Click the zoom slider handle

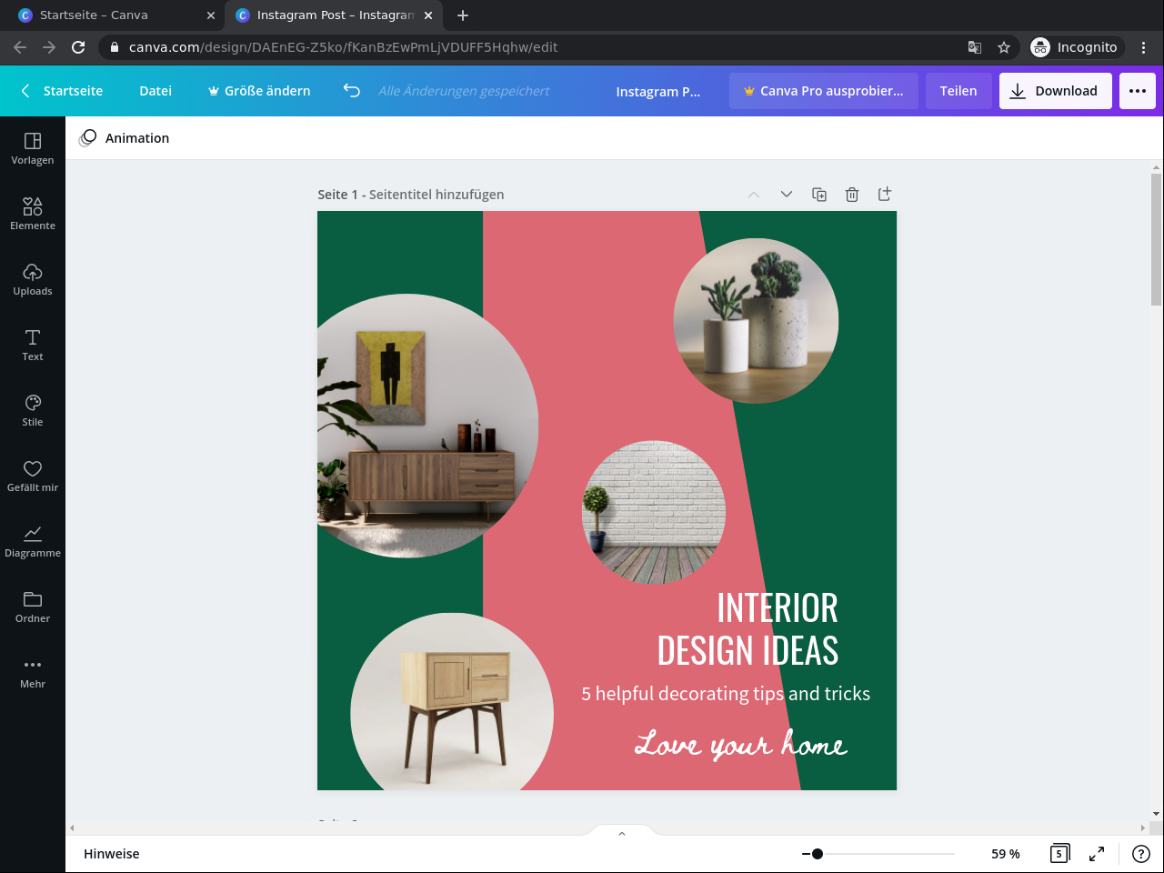pos(818,854)
